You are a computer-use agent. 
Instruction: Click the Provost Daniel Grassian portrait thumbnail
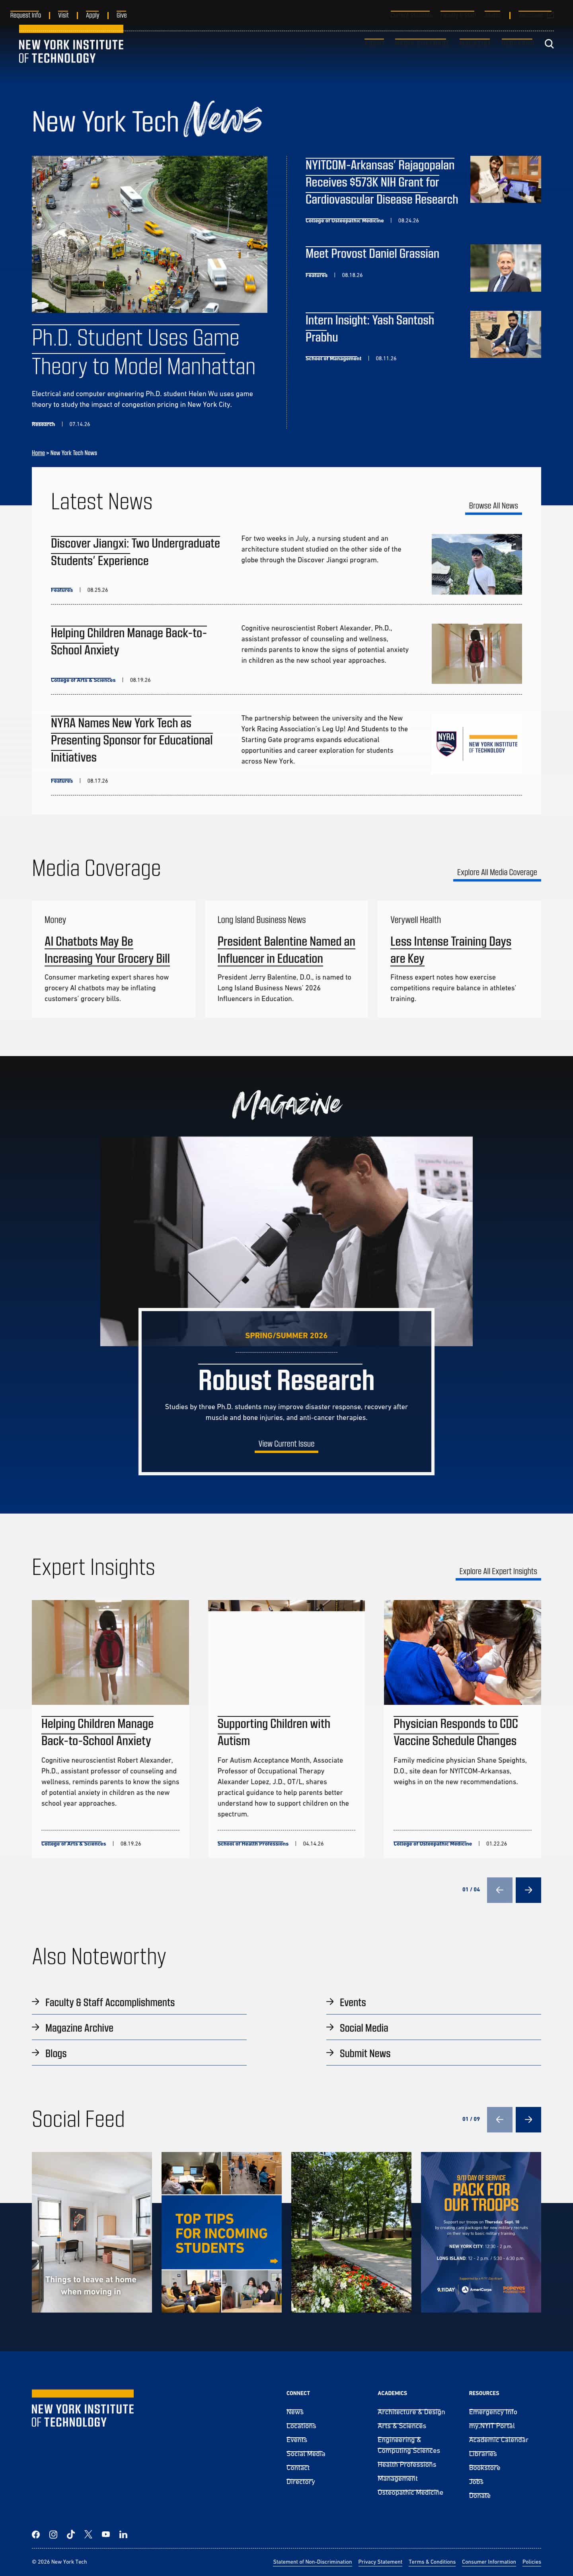pos(505,268)
